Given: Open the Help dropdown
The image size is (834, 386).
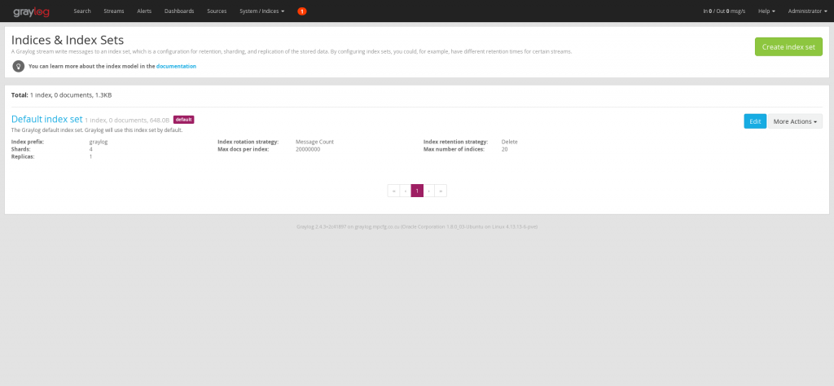Looking at the screenshot, I should click(766, 11).
